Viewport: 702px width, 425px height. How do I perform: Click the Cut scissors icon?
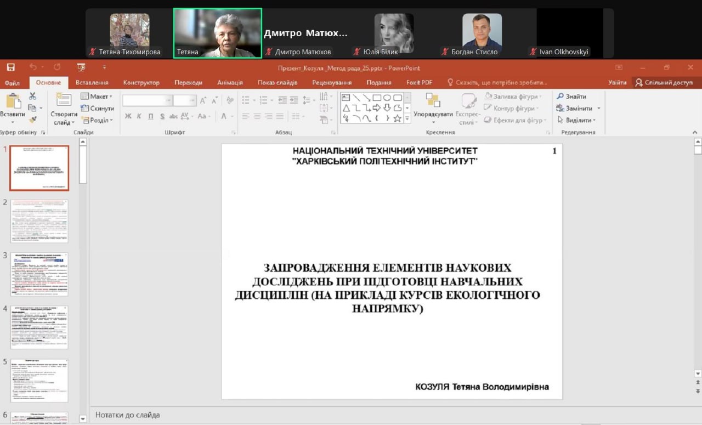click(32, 97)
